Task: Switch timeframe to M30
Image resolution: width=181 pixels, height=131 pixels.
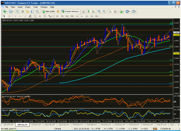Action: (72, 16)
